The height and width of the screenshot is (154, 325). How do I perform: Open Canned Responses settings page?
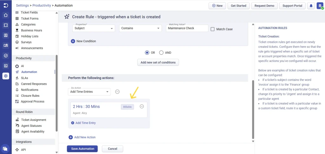[x=34, y=84]
